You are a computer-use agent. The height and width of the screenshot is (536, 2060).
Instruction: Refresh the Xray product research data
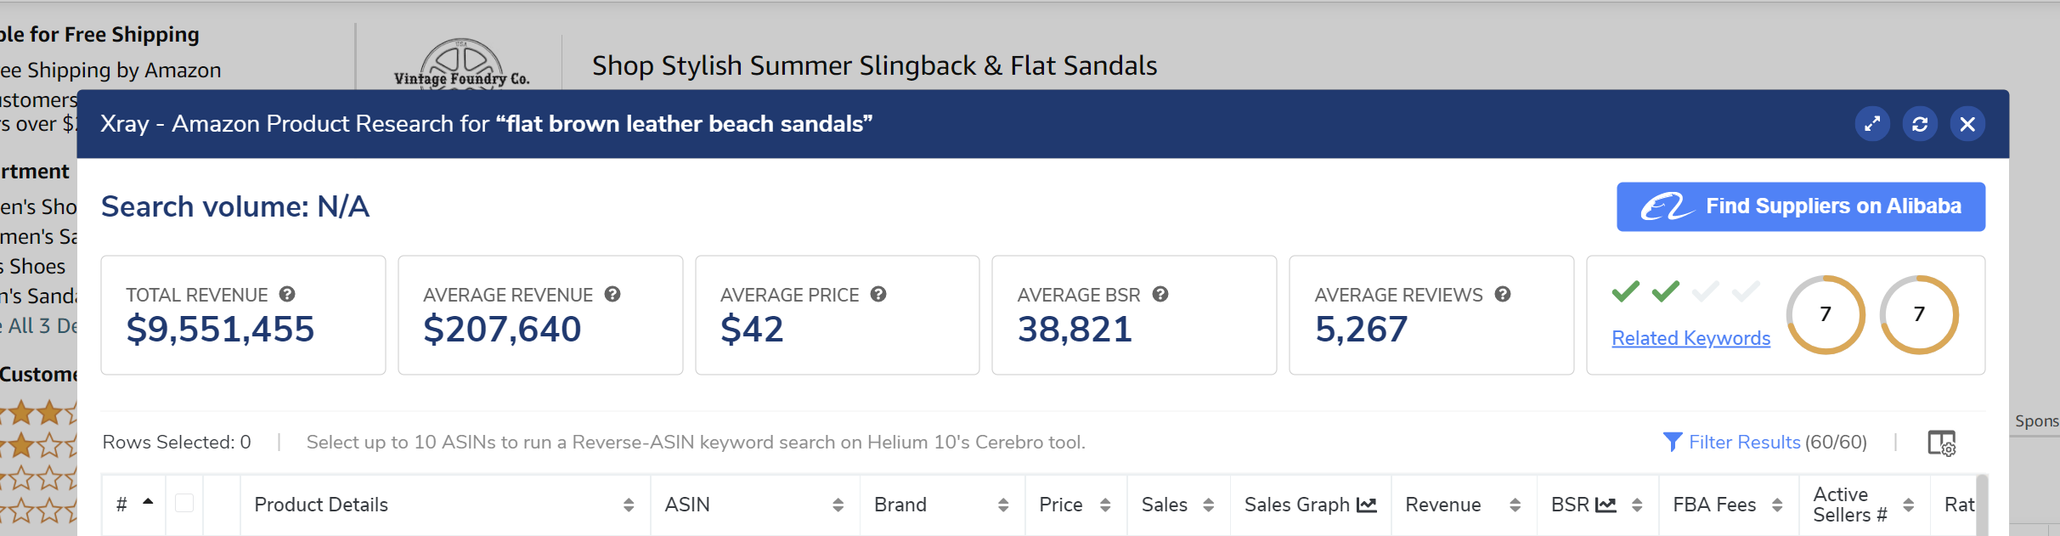pyautogui.click(x=1920, y=124)
